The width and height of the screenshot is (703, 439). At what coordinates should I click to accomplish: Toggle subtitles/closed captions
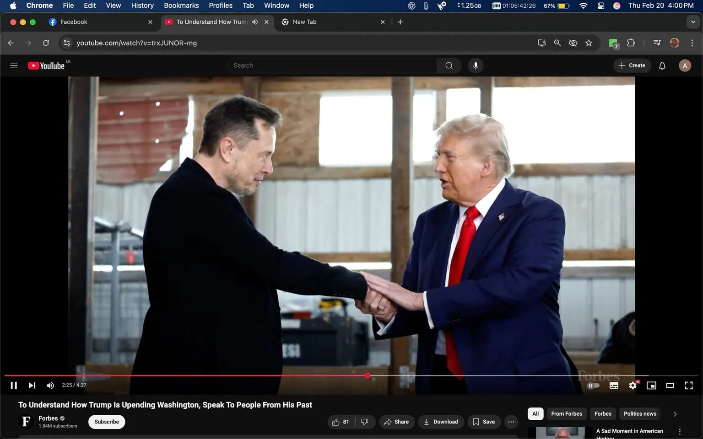(x=614, y=385)
